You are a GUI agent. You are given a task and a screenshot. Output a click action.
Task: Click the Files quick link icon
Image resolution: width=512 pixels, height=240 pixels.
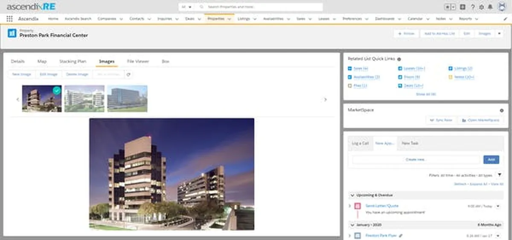350,85
